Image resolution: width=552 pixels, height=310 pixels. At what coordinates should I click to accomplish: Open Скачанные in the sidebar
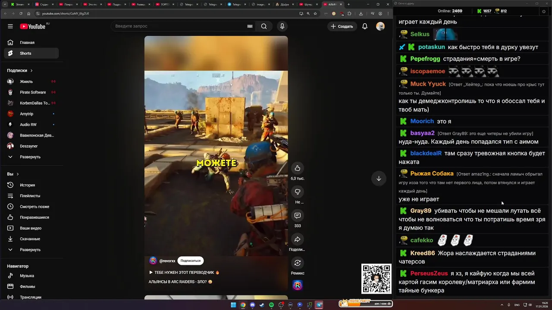31,239
